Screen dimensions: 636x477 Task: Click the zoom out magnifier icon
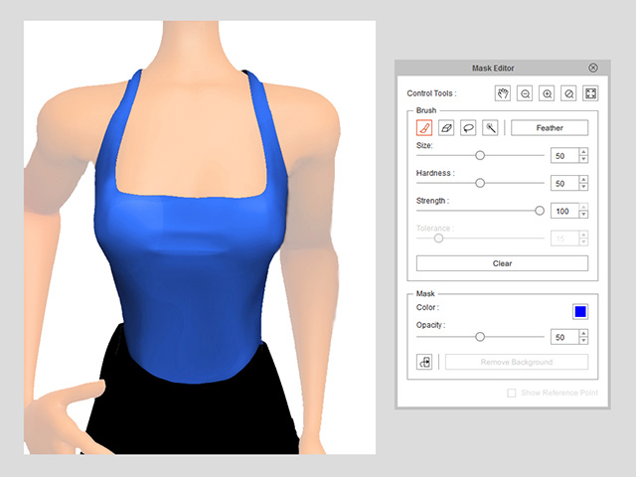pyautogui.click(x=525, y=93)
